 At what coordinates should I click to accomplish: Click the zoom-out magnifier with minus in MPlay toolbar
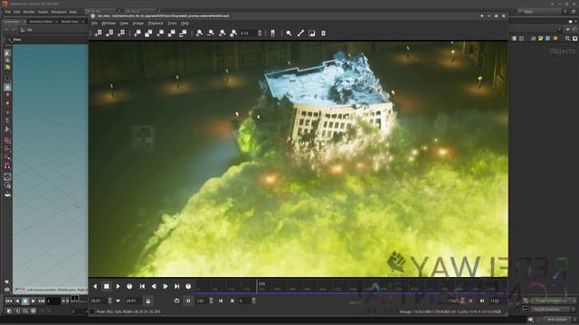[211, 33]
